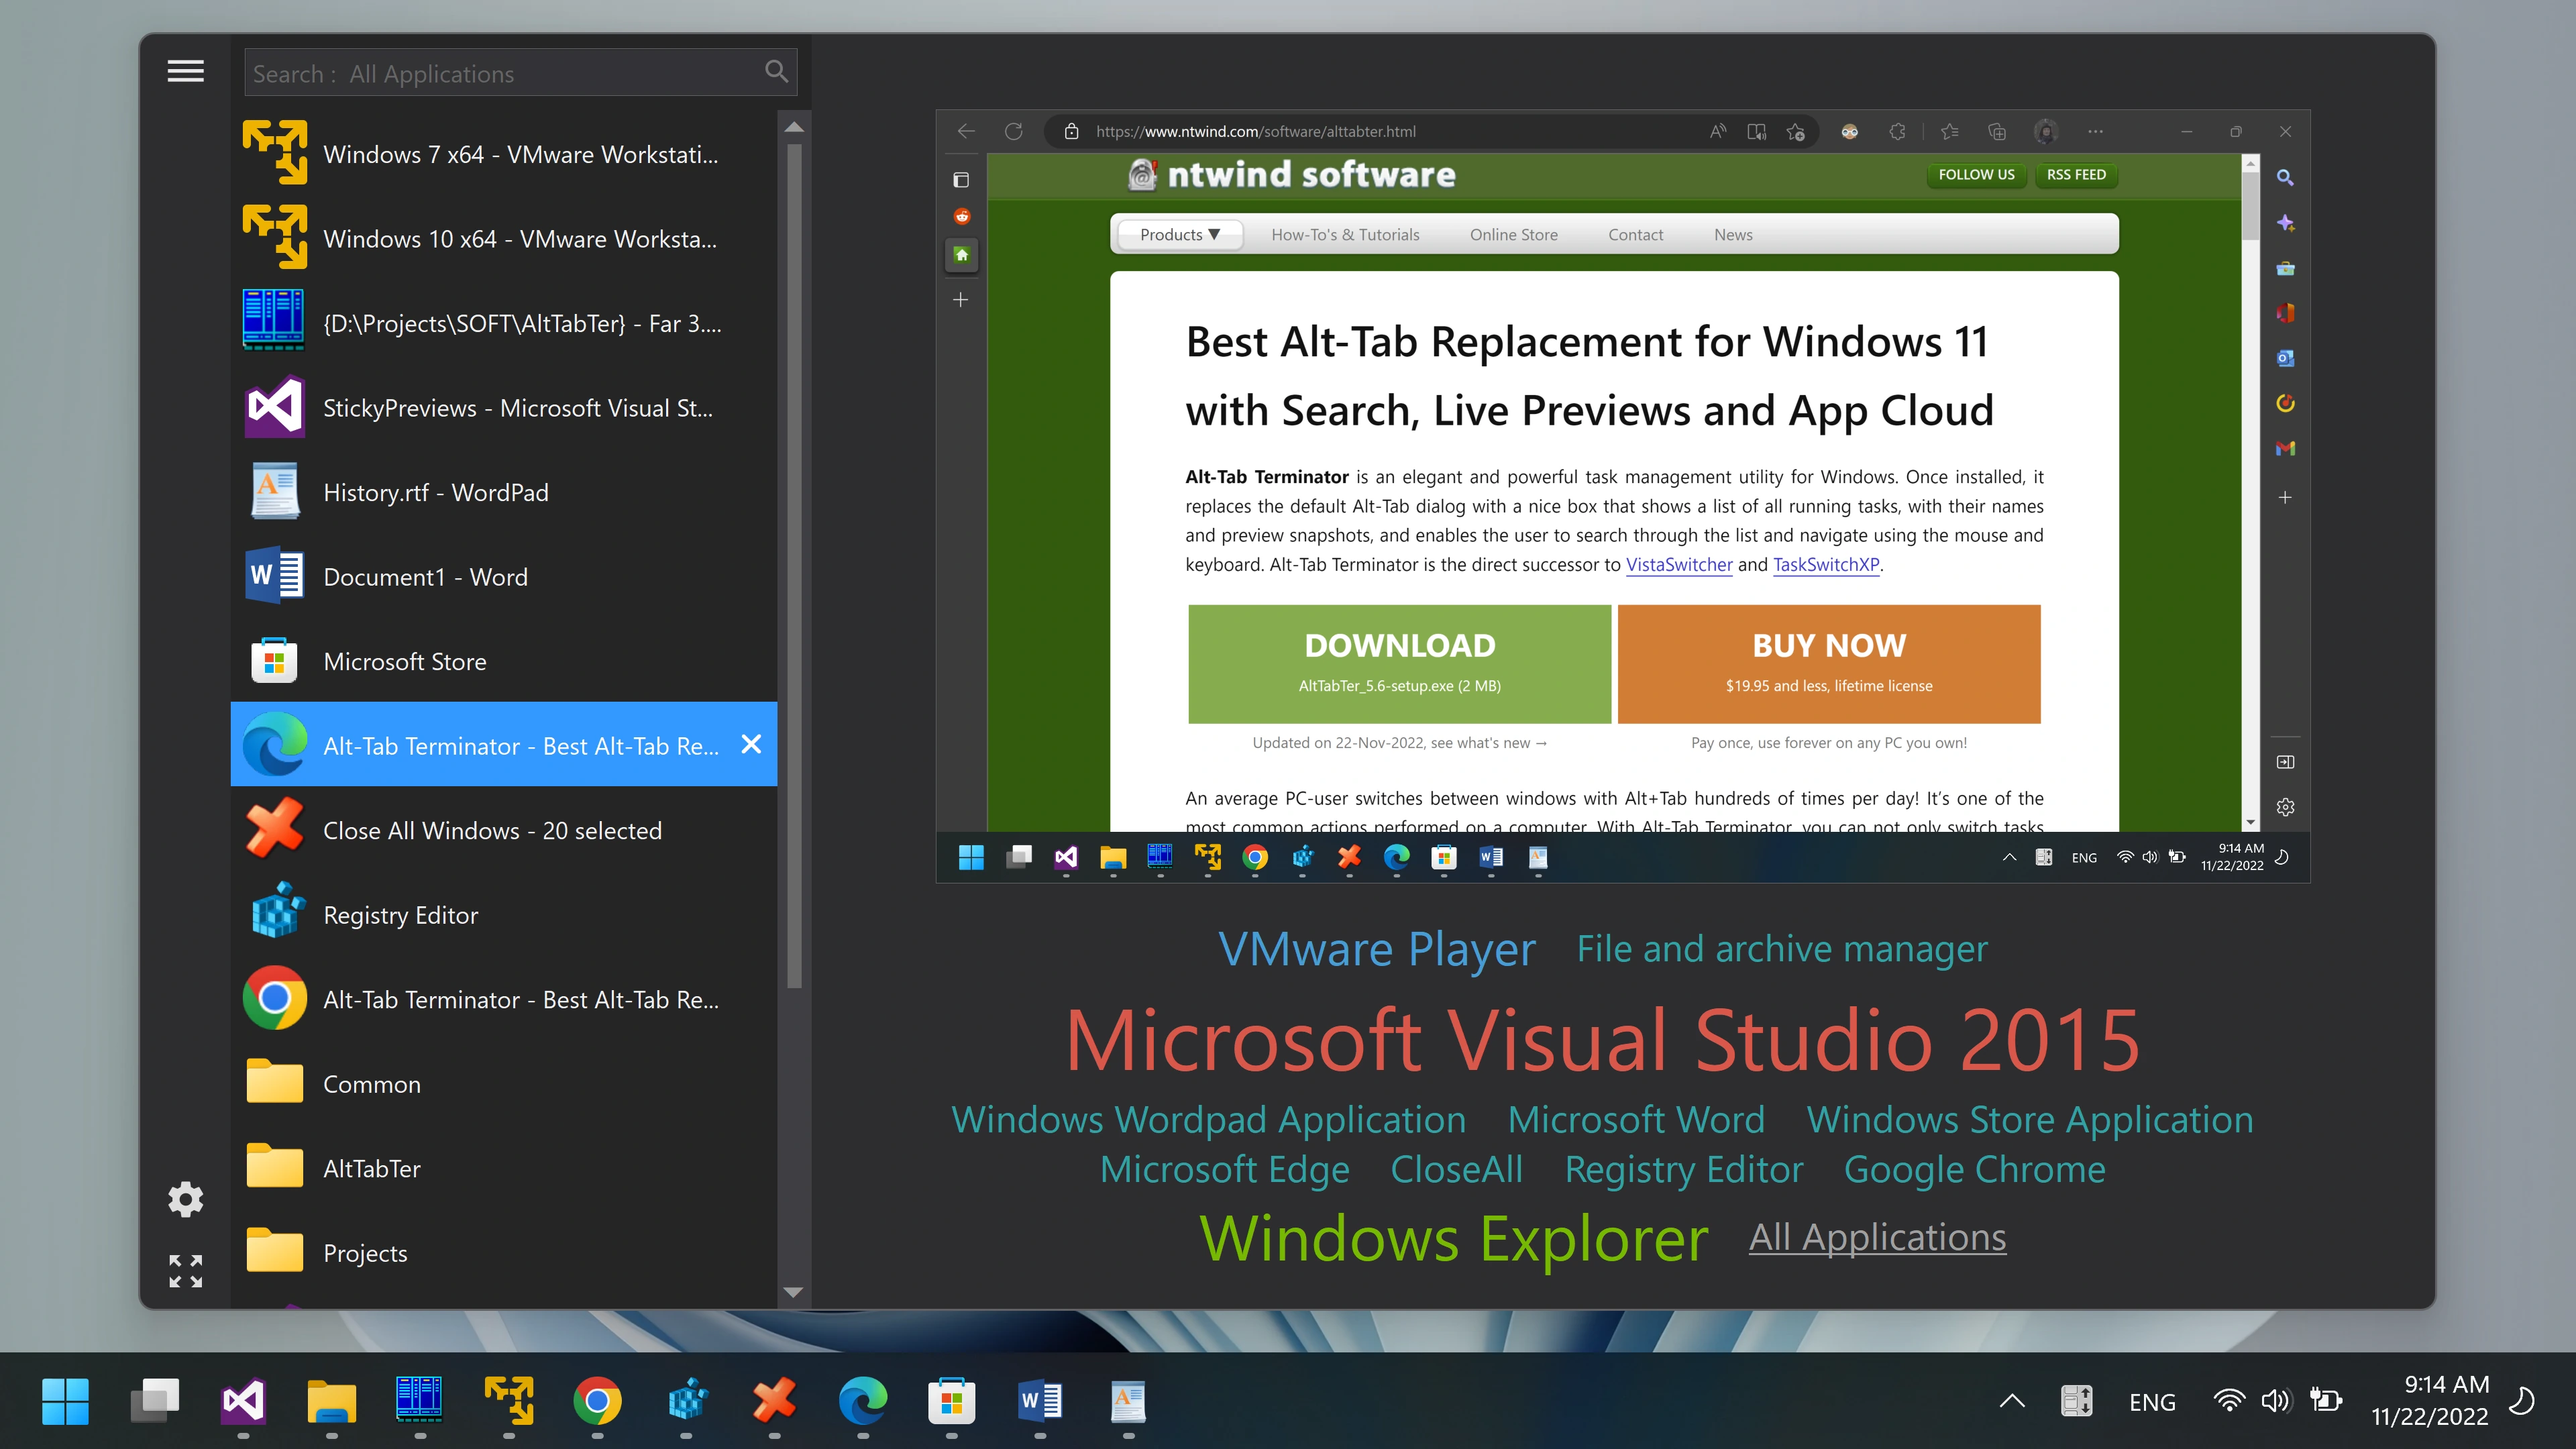Switch to Document1 - Word
2576x1449 pixels.
pyautogui.click(x=504, y=577)
